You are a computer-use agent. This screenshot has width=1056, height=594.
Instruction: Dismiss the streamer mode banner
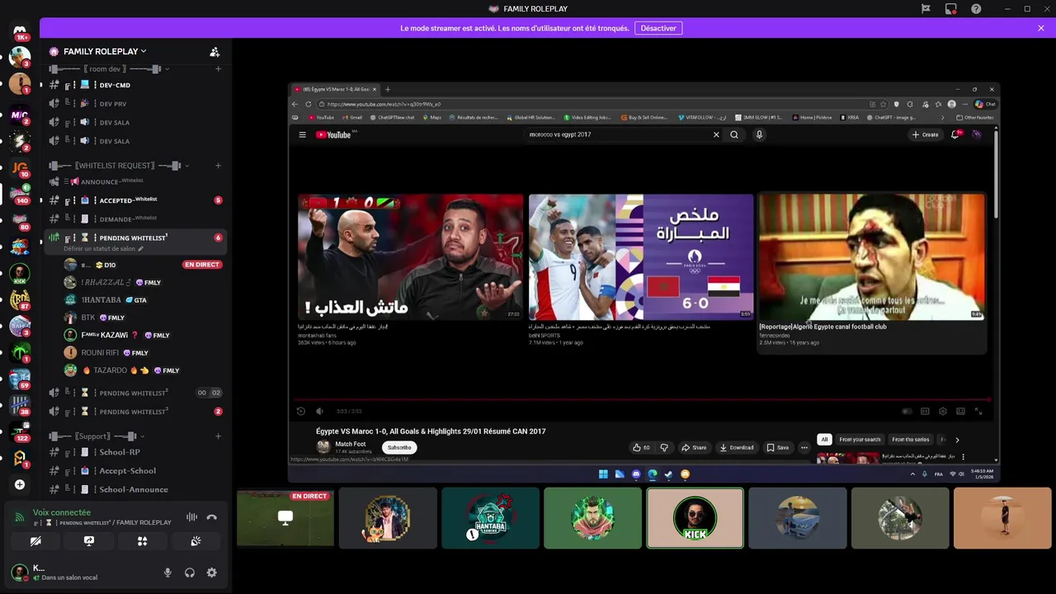tap(1041, 28)
